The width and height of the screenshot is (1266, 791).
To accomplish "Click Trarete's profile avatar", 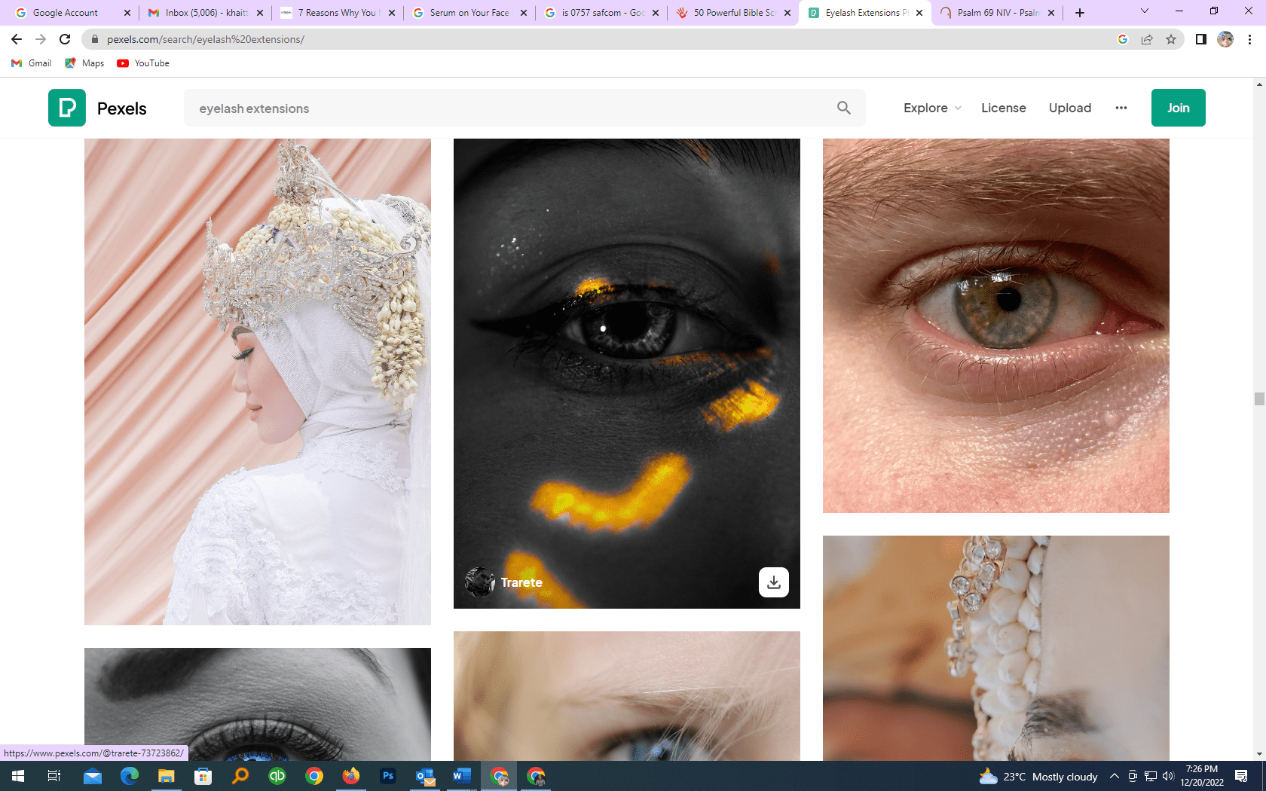I will point(479,582).
